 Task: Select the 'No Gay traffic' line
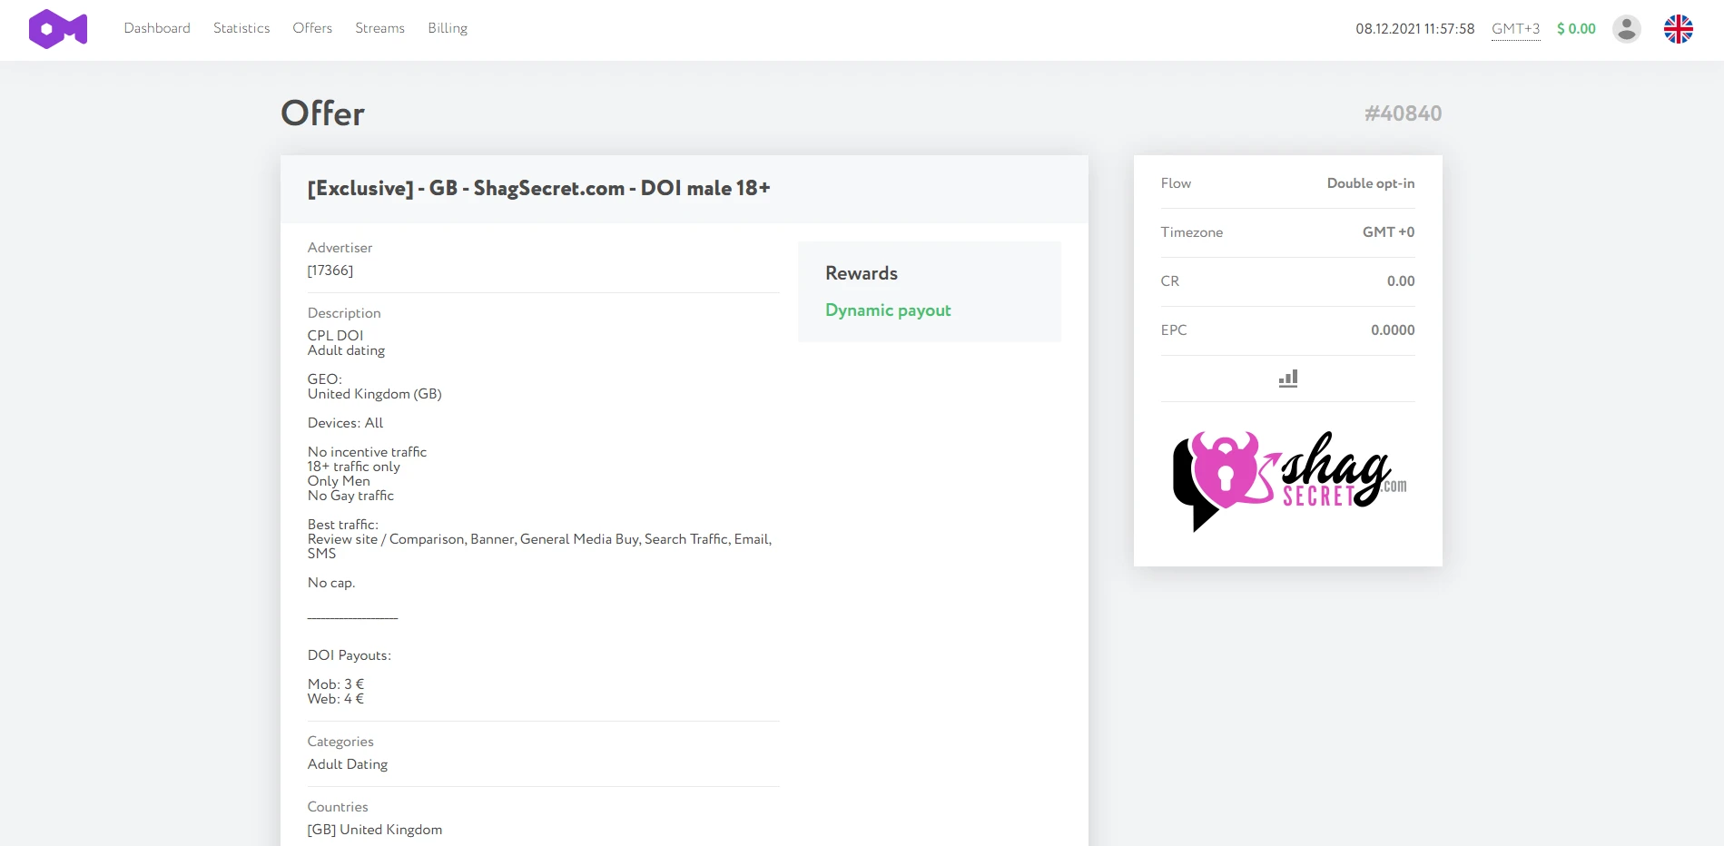tap(350, 496)
